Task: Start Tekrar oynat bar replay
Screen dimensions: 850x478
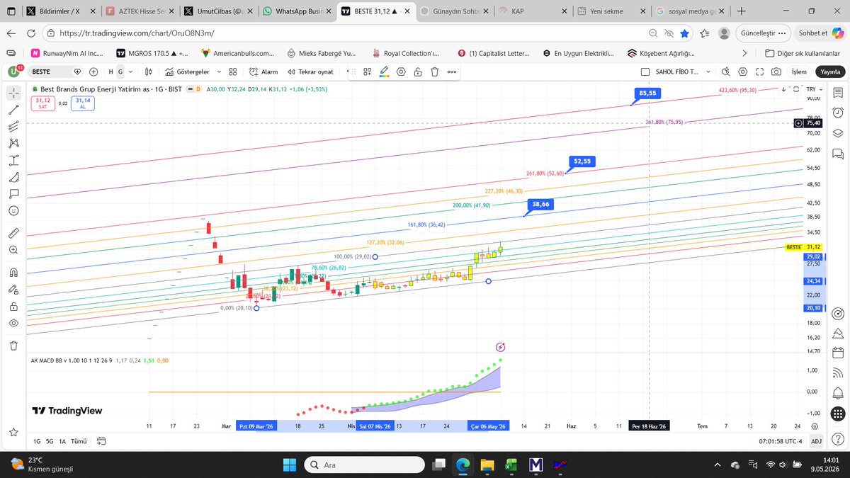Action: coord(311,72)
